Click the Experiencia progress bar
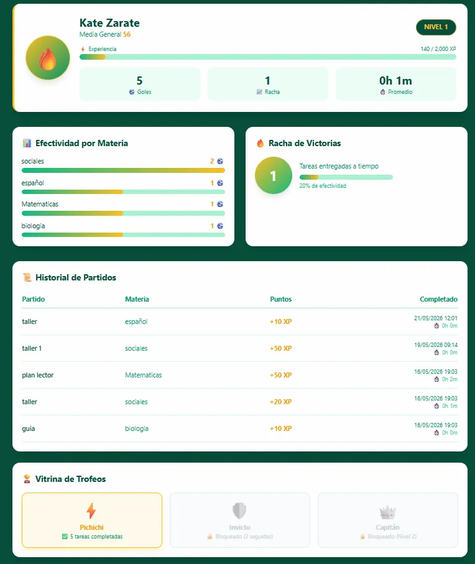The height and width of the screenshot is (564, 475). tap(267, 57)
